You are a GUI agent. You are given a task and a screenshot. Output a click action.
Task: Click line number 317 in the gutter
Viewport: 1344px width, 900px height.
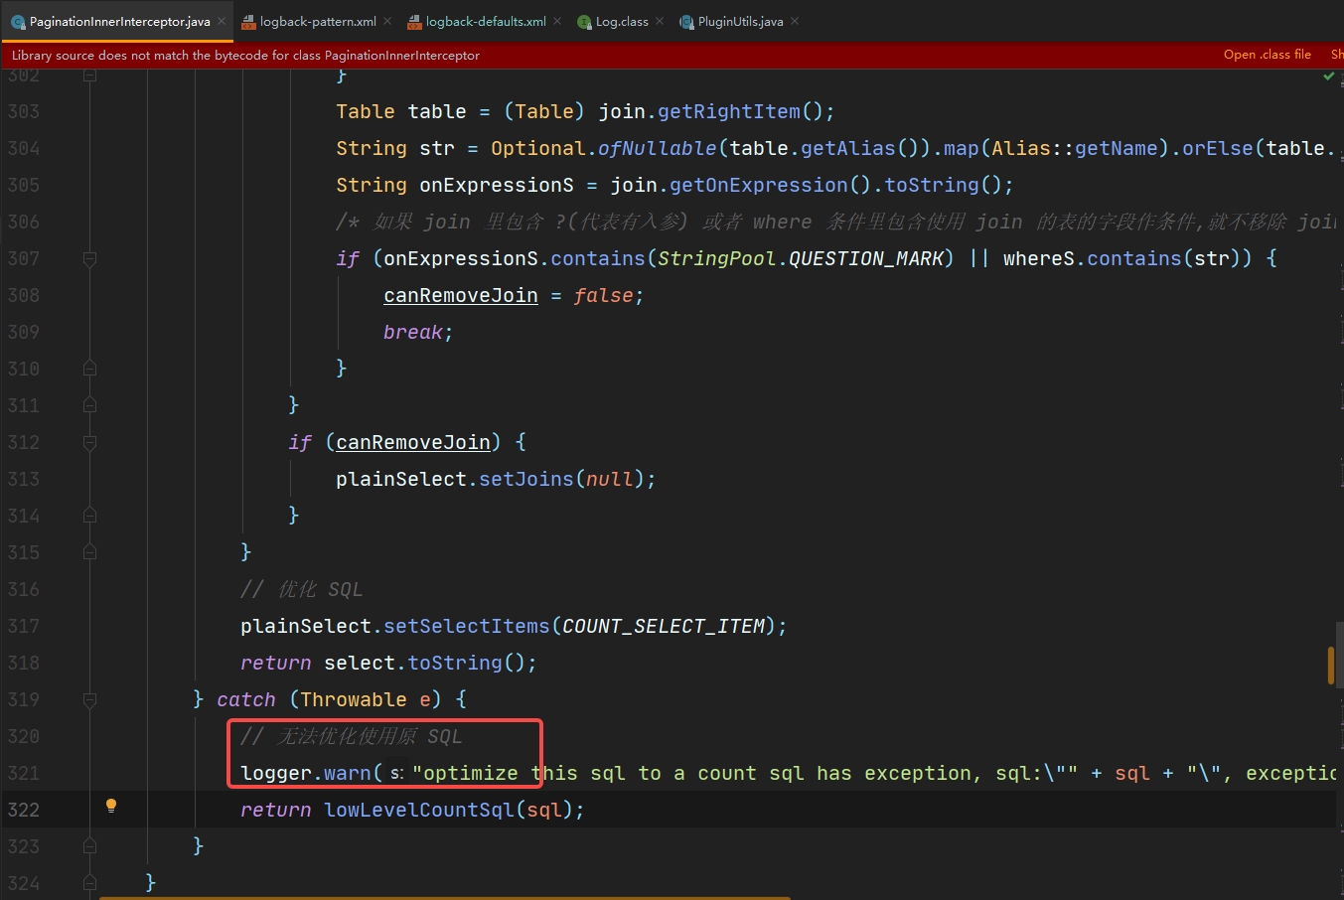24,626
